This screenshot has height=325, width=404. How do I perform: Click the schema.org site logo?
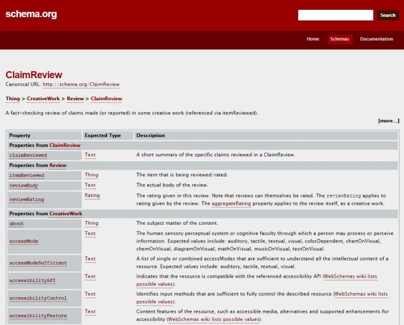[31, 14]
